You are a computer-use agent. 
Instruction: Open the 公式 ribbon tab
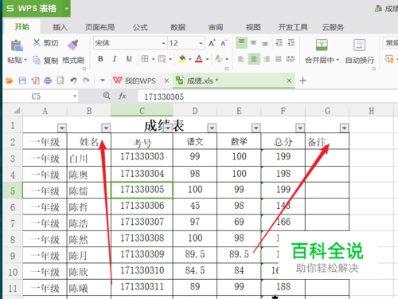point(140,27)
